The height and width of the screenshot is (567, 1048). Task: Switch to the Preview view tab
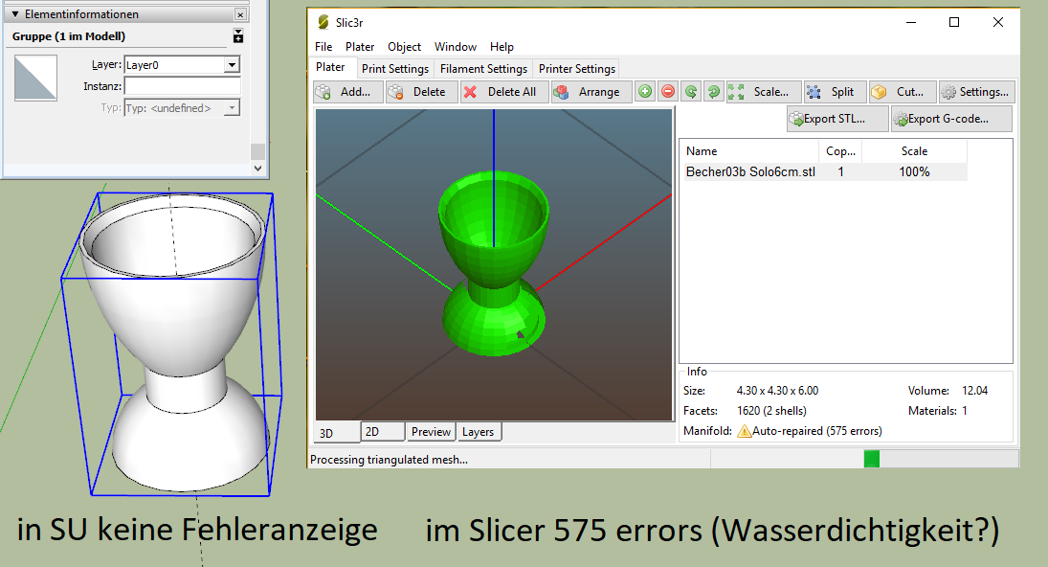(431, 432)
